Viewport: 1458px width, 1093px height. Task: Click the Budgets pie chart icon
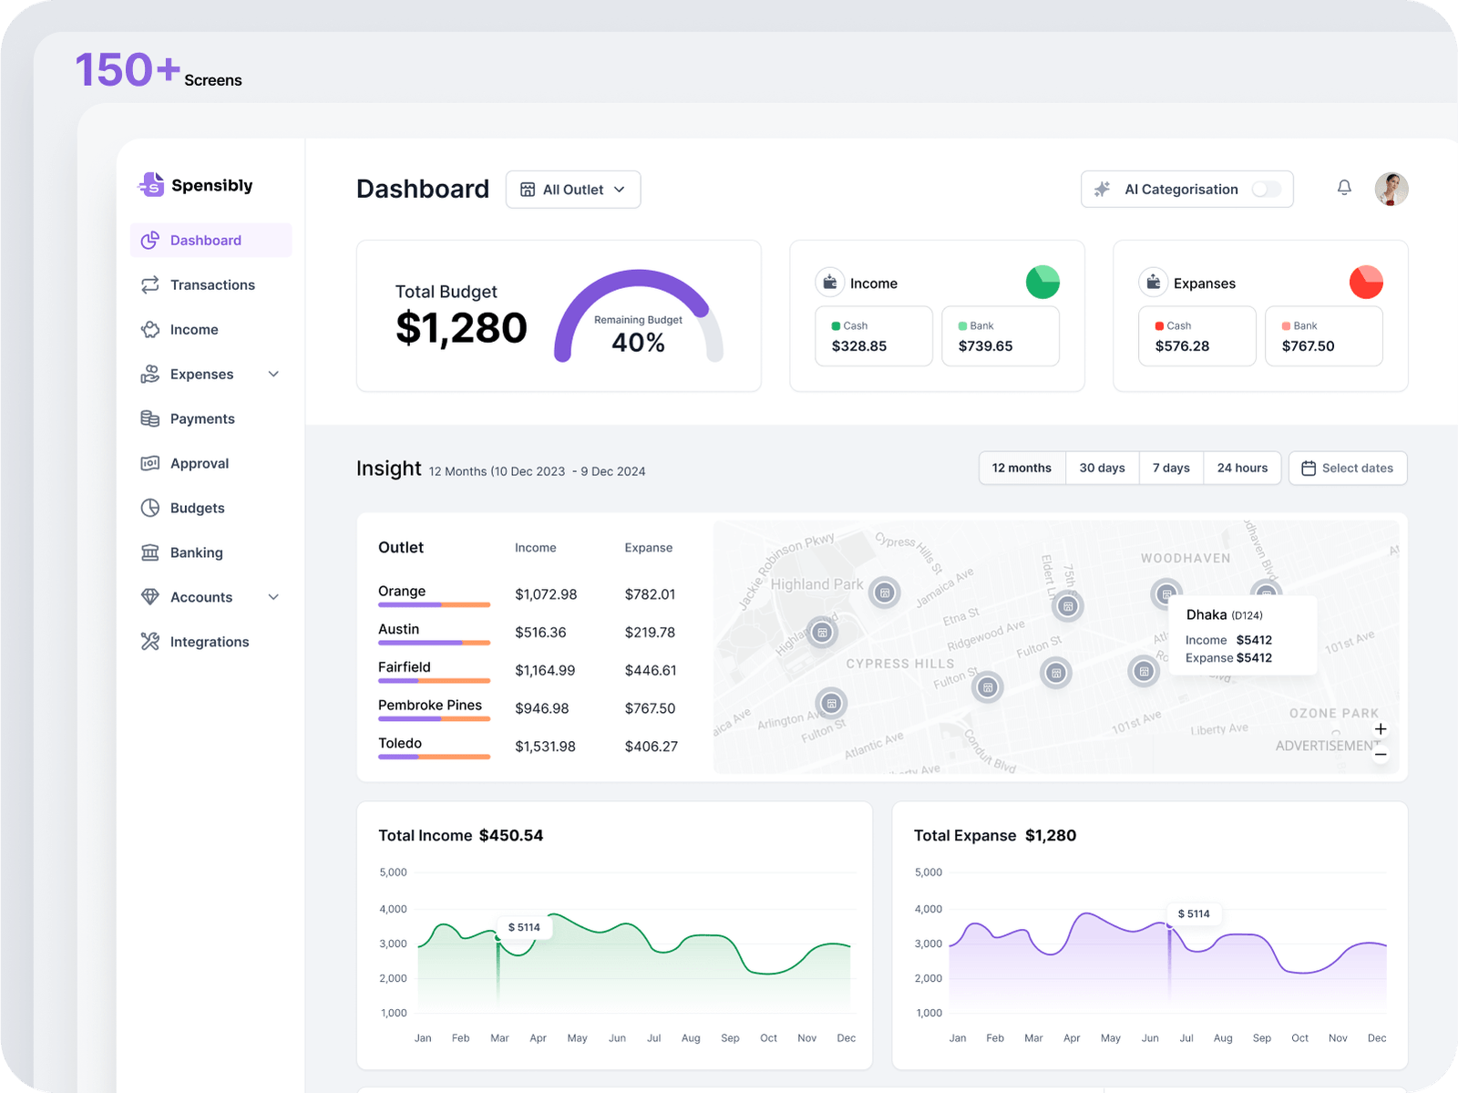150,508
